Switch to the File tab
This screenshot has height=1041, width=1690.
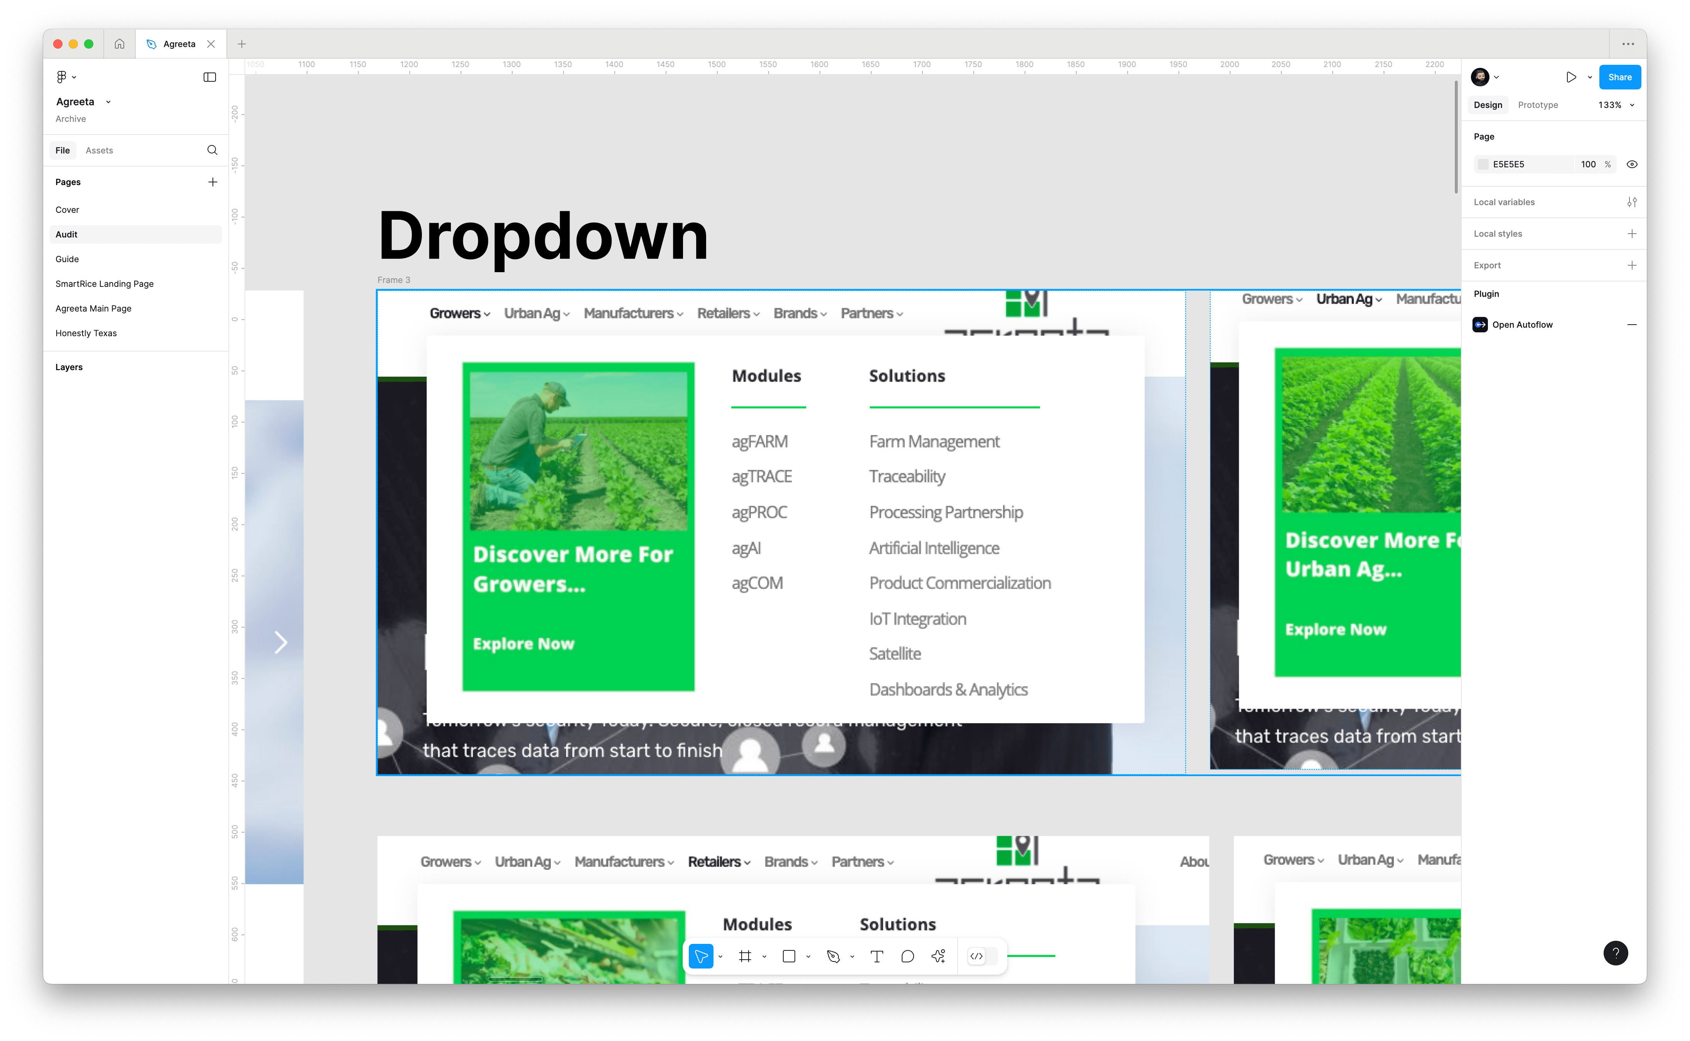coord(62,150)
